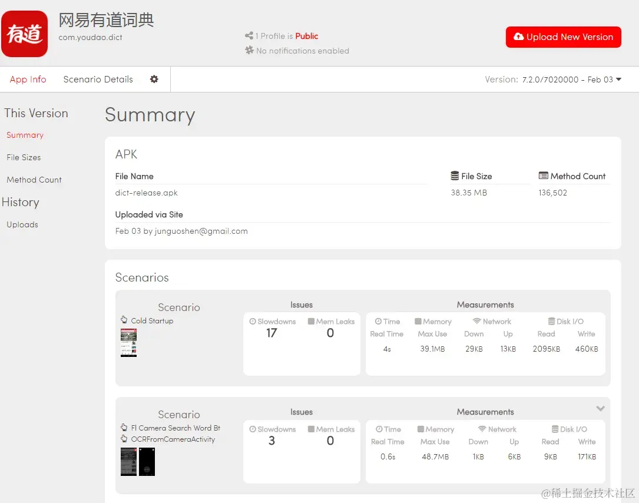Viewport: 639px width, 503px height.
Task: Click Network wifi icon in Cold Startup measurements
Action: pyautogui.click(x=477, y=321)
